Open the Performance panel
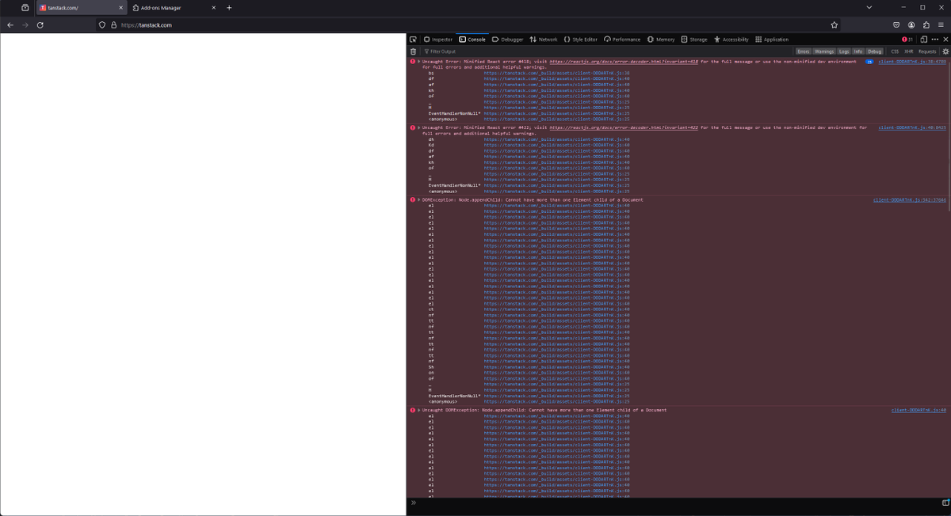This screenshot has width=951, height=516. click(622, 40)
